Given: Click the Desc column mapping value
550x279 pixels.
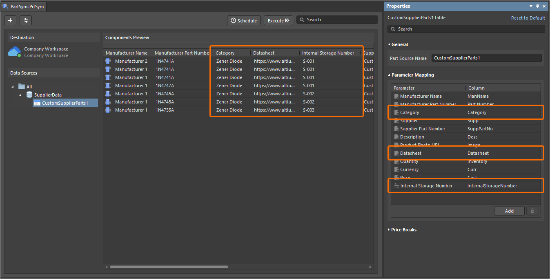Looking at the screenshot, I should coord(472,137).
